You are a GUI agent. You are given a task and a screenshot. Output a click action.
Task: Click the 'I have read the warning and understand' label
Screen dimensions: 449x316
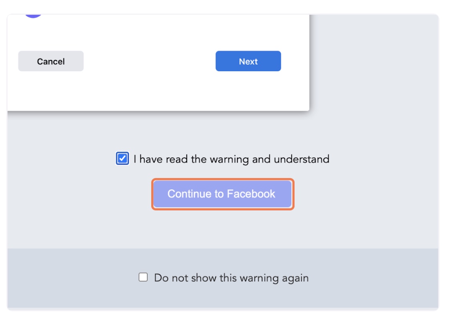point(231,159)
